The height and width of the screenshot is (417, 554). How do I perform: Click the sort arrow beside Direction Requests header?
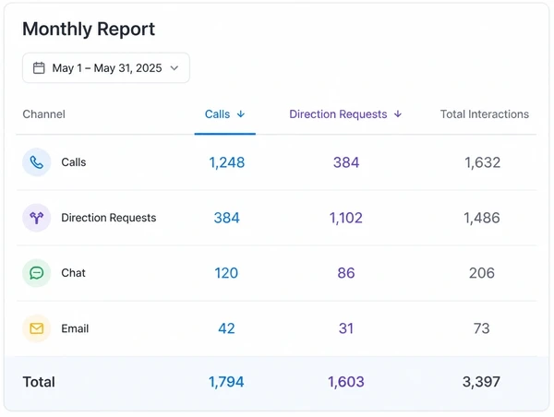(398, 114)
